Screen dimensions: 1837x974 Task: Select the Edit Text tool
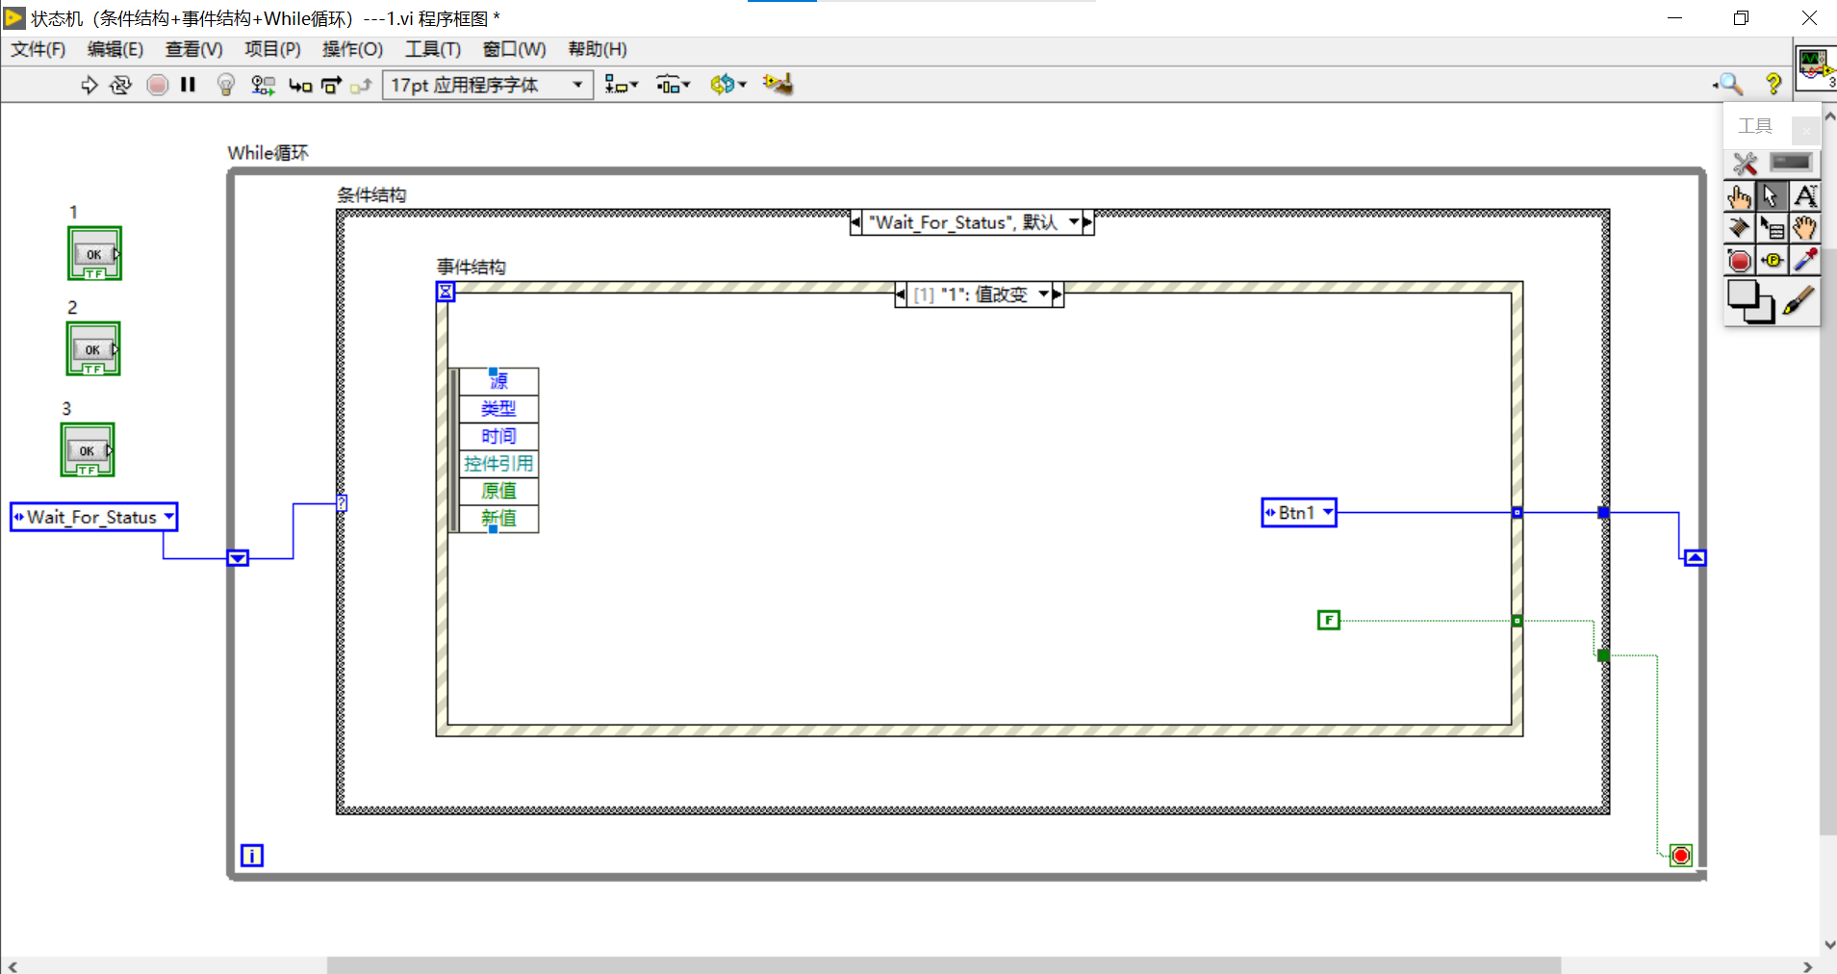pos(1804,196)
